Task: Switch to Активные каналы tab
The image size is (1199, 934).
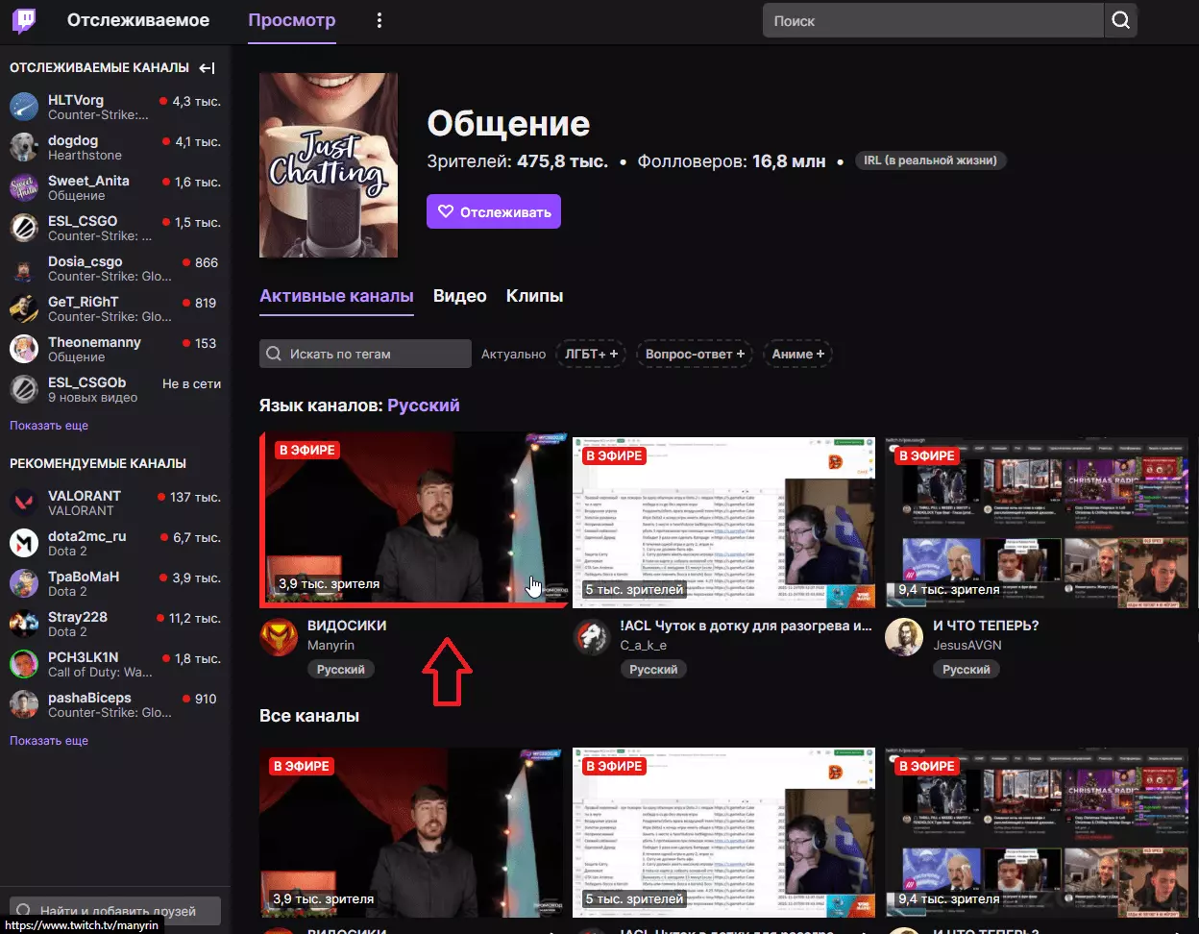Action: coord(336,296)
